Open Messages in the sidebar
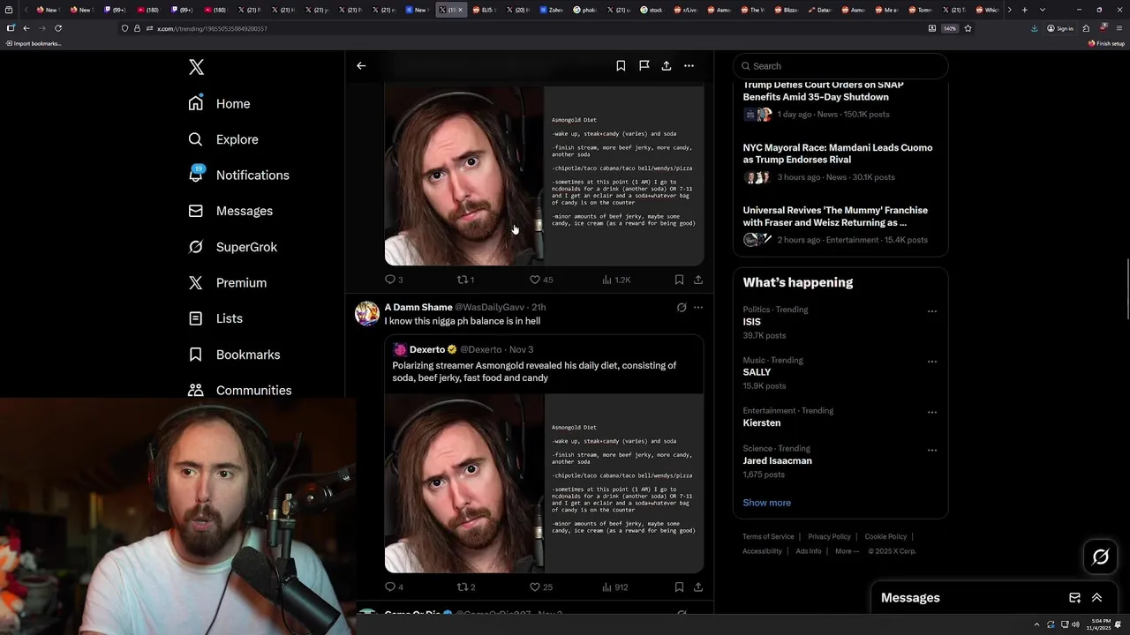The height and width of the screenshot is (635, 1130). tap(230, 211)
